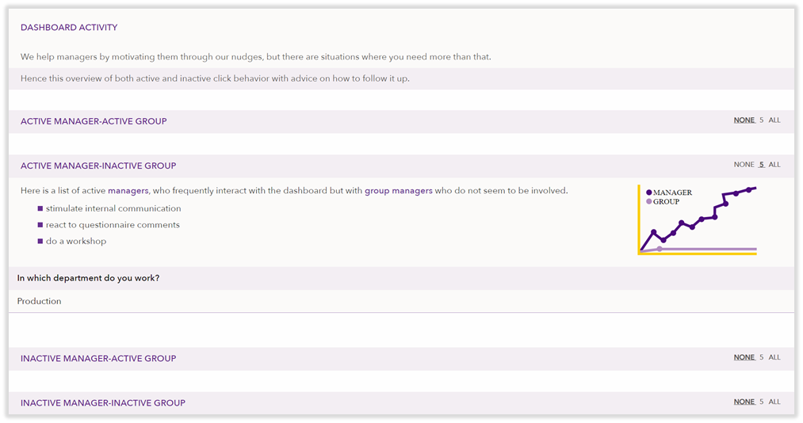The width and height of the screenshot is (803, 423).
Task: Expand the Inactive Manager-Active Group section header
Action: [x=98, y=358]
